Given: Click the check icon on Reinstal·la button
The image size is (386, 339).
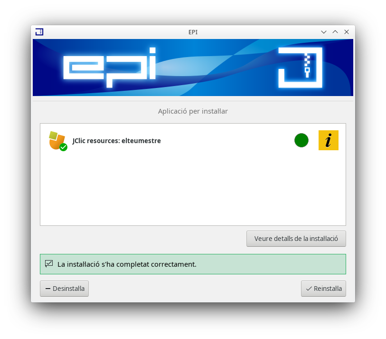Looking at the screenshot, I should tap(309, 289).
